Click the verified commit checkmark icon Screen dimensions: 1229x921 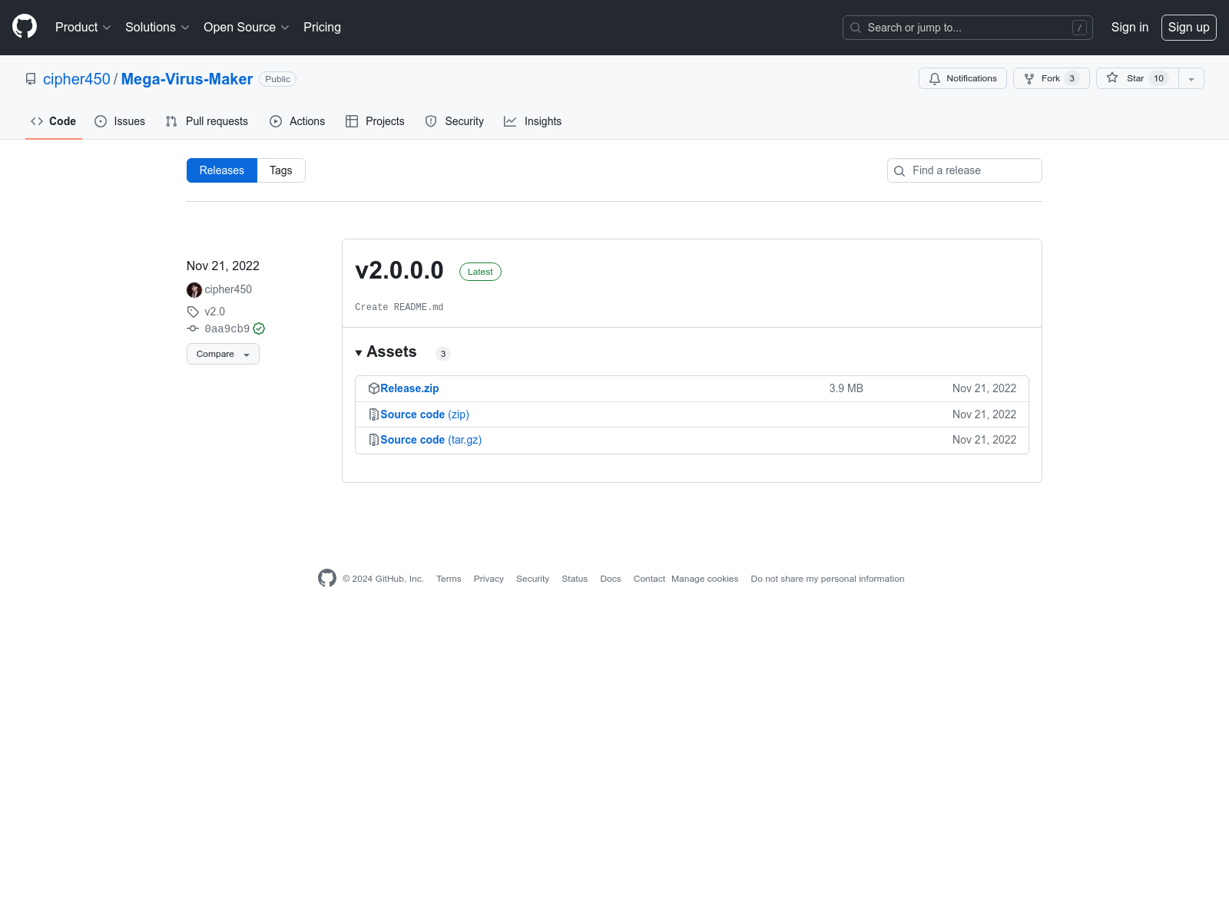pyautogui.click(x=259, y=328)
